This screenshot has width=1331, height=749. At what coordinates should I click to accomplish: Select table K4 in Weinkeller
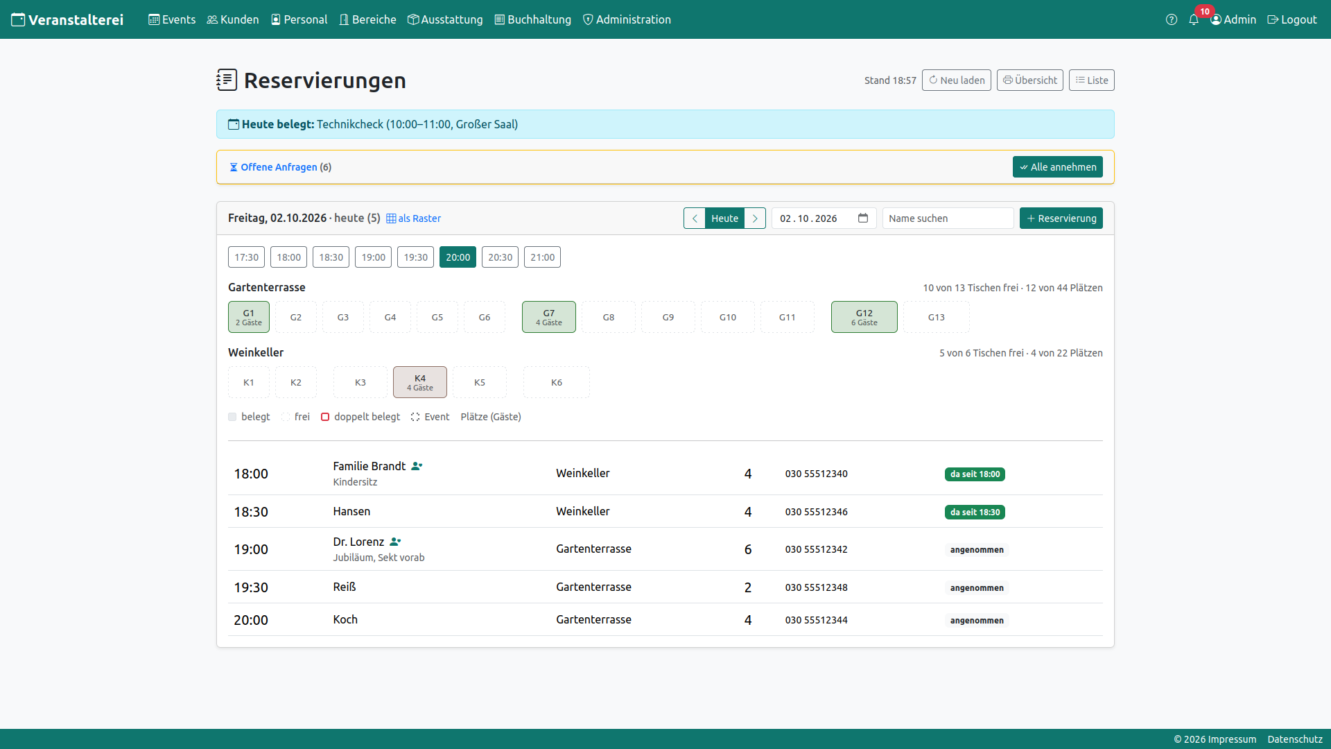coord(420,382)
